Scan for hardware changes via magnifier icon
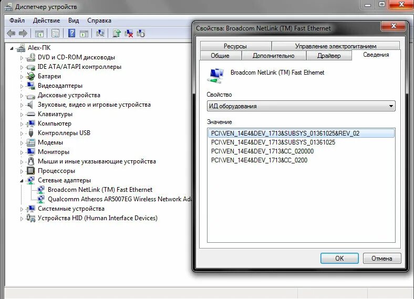414x299 pixels. [x=100, y=33]
